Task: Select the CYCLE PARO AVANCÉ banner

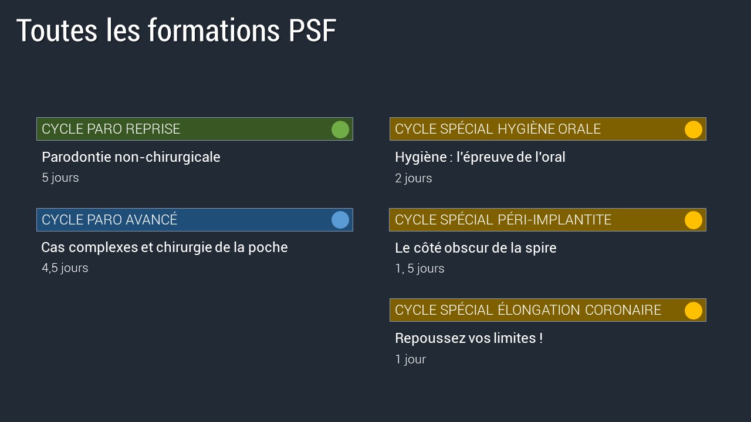Action: (195, 220)
